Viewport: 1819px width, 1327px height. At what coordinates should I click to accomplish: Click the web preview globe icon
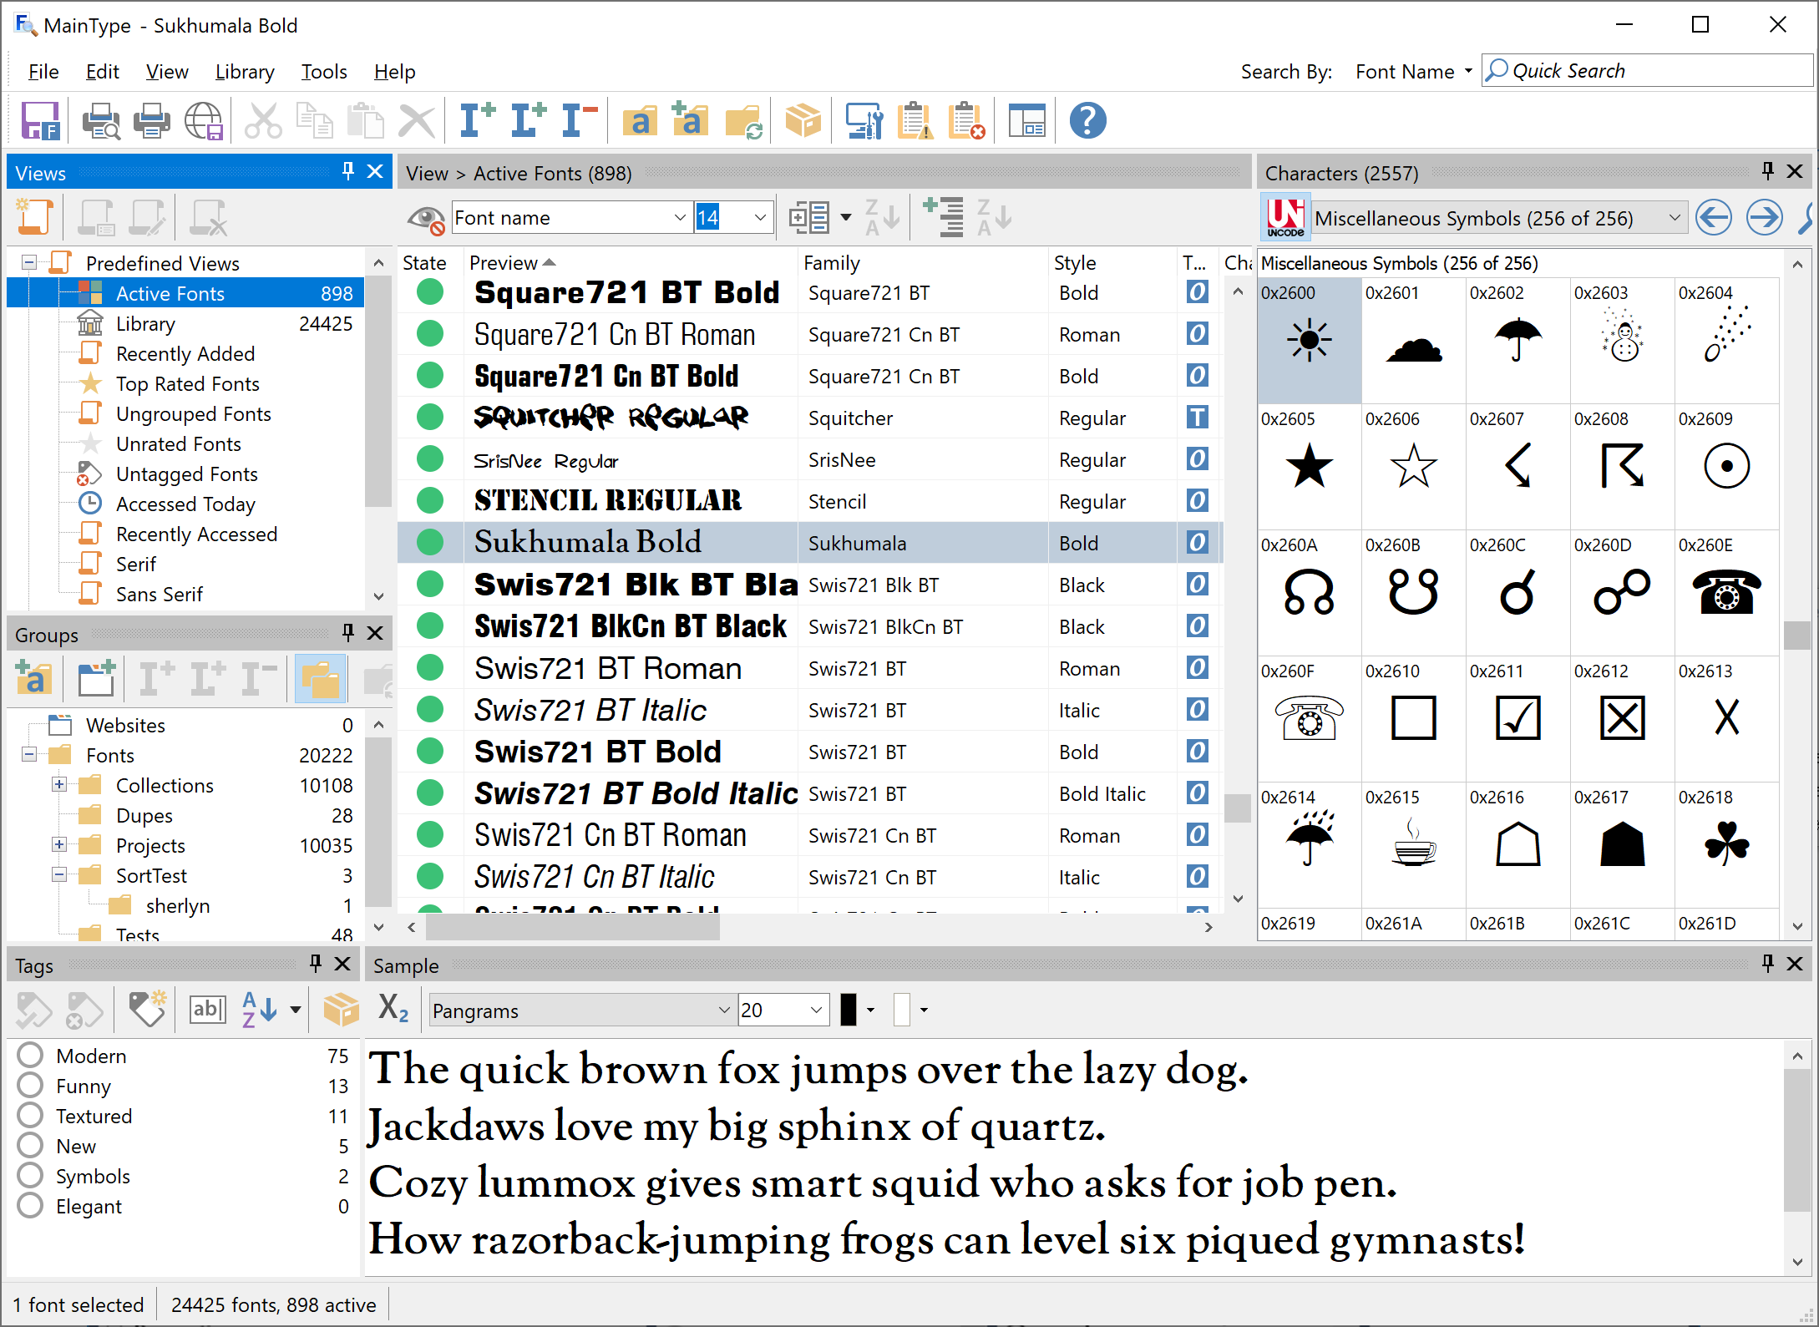pyautogui.click(x=202, y=123)
